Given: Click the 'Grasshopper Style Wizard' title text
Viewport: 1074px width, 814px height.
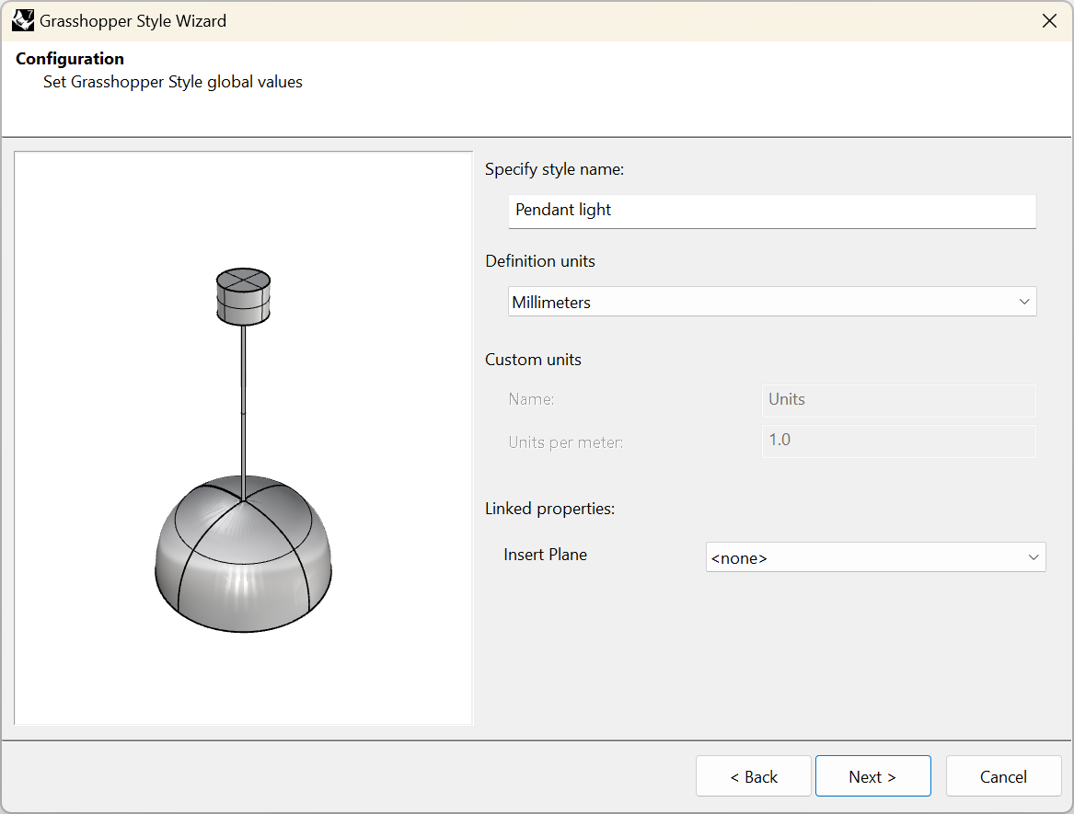Looking at the screenshot, I should click(x=133, y=21).
